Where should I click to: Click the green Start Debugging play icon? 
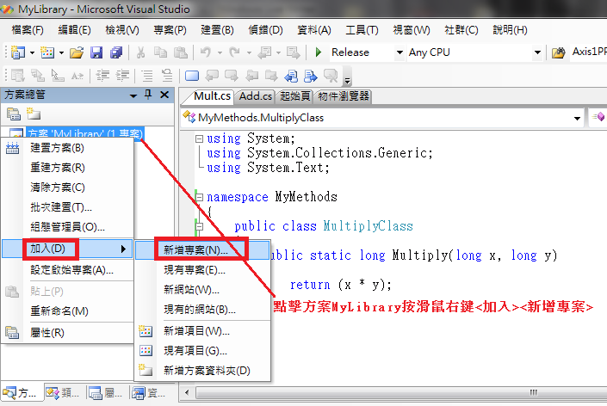pos(319,52)
